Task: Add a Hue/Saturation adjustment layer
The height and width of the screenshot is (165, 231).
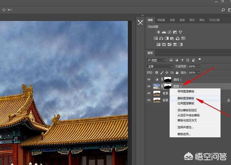Action: 156,39
